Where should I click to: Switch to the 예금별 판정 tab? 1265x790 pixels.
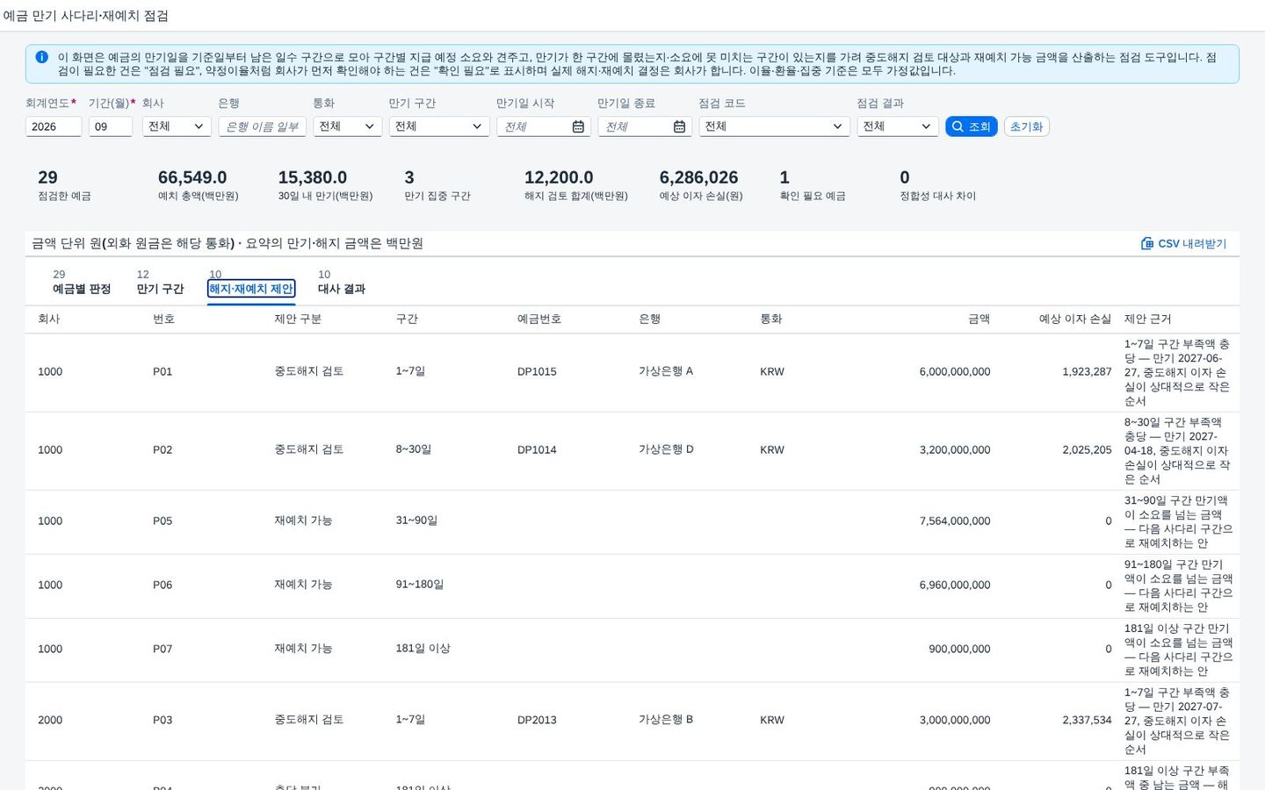(82, 289)
